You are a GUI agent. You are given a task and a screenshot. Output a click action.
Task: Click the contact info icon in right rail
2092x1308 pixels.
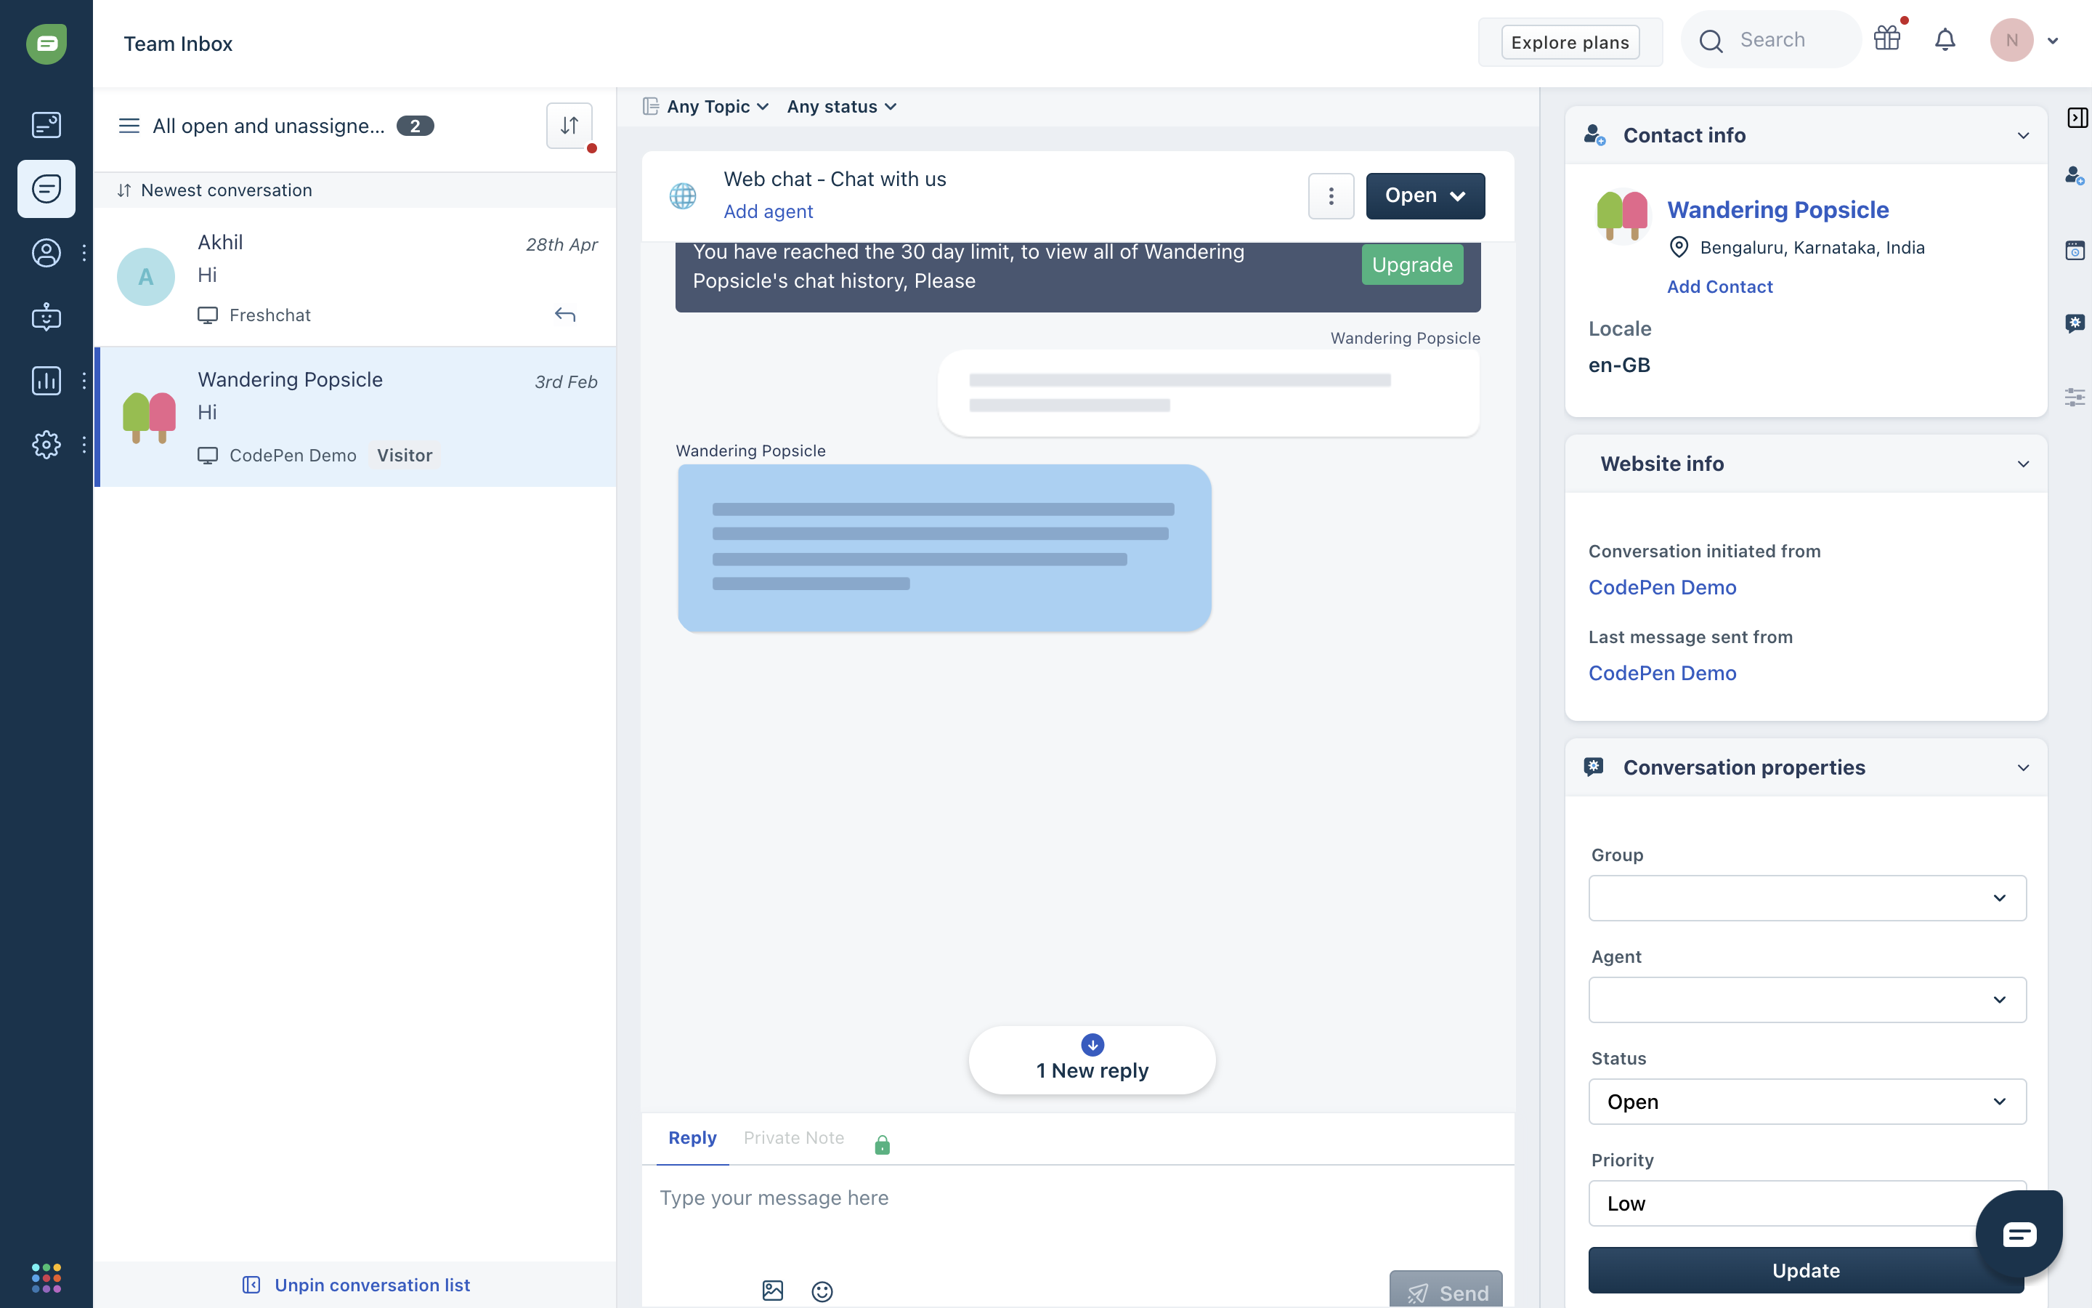pyautogui.click(x=2075, y=176)
